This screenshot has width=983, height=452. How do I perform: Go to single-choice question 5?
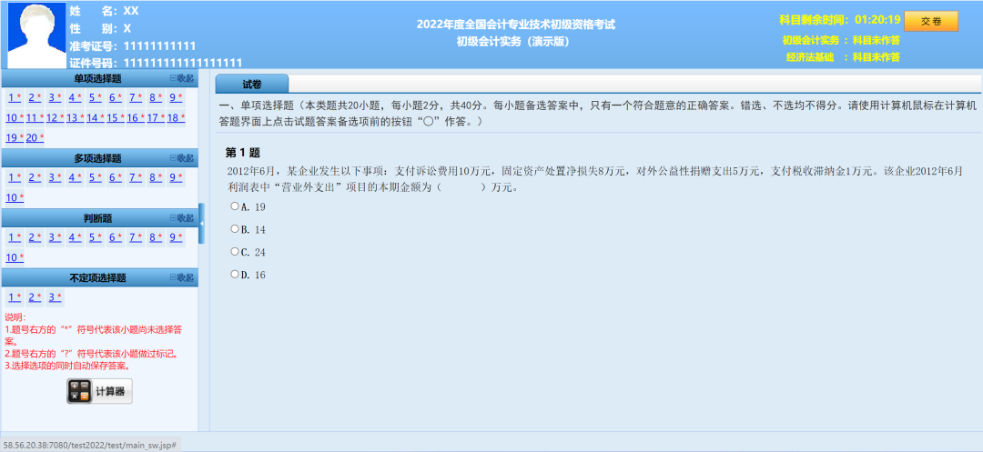click(96, 97)
